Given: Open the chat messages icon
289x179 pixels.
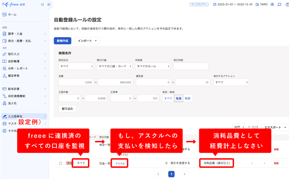Looking at the screenshot, I should click(x=279, y=4).
